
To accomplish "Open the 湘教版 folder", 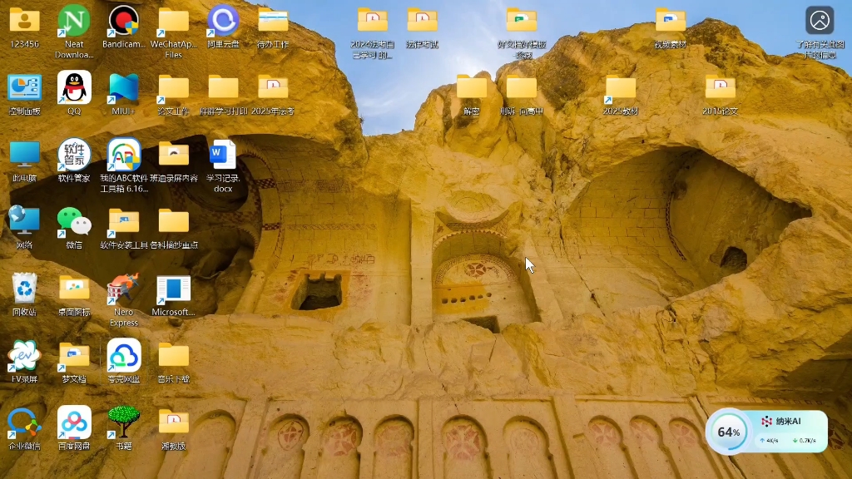I will coord(173,422).
